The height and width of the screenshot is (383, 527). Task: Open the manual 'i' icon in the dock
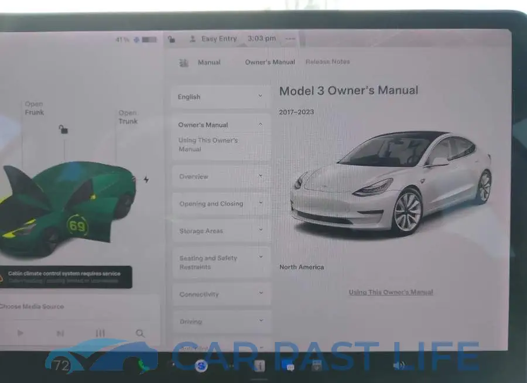coord(259,366)
